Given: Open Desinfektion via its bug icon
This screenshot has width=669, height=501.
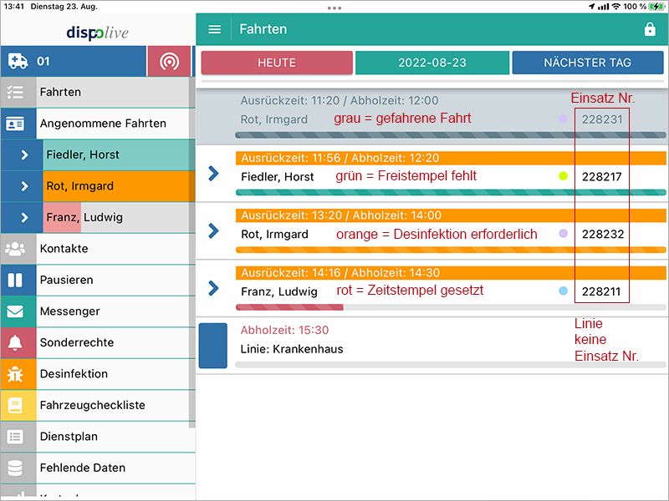Looking at the screenshot, I should pyautogui.click(x=16, y=374).
